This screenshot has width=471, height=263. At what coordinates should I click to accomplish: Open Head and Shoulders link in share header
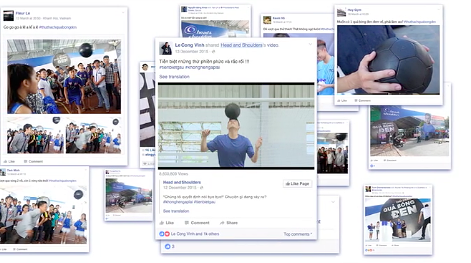point(242,45)
